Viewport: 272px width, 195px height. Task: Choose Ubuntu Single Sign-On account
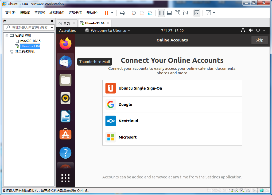point(172,88)
